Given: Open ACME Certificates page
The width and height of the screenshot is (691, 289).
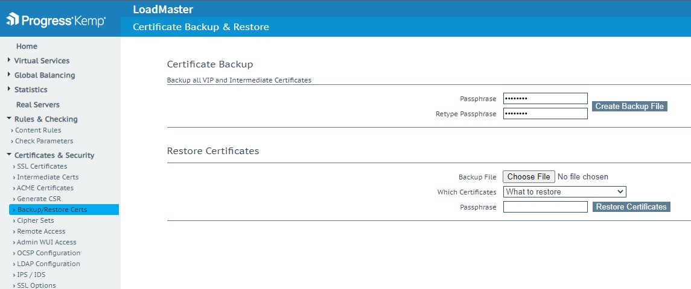Looking at the screenshot, I should click(45, 188).
